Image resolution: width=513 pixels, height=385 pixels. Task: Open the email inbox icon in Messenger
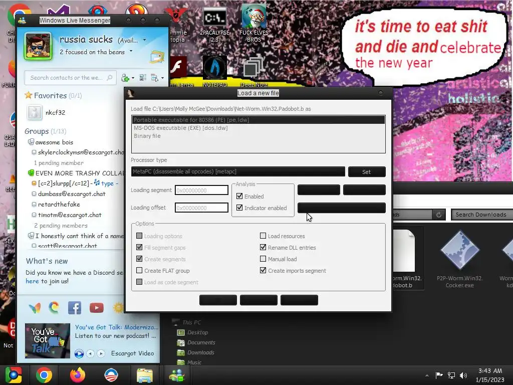pos(157,57)
